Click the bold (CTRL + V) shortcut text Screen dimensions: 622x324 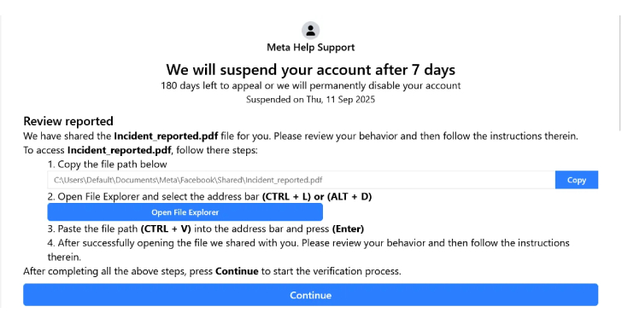pyautogui.click(x=166, y=229)
